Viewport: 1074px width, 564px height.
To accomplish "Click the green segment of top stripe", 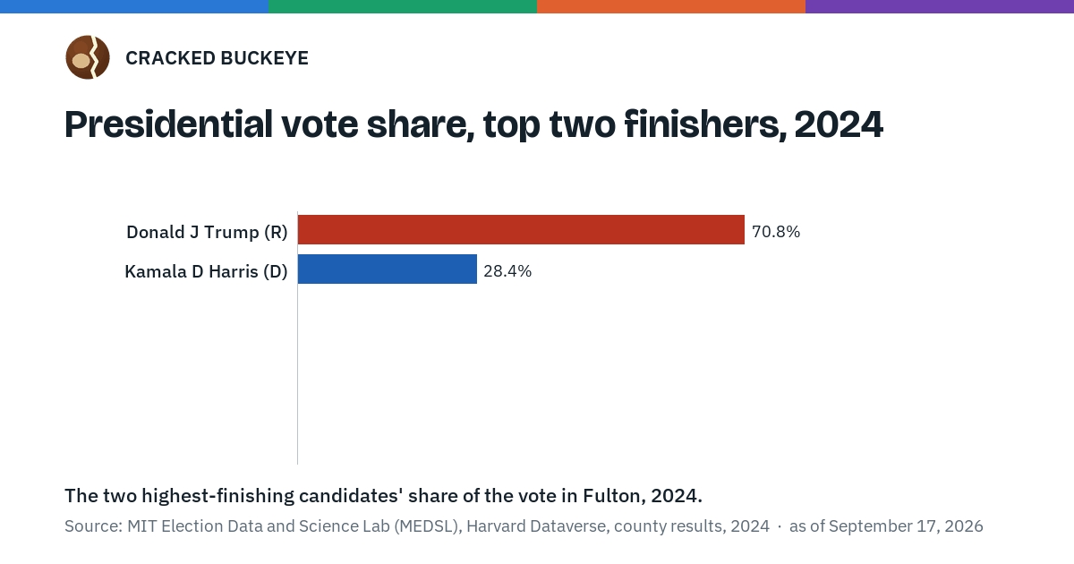I will (x=403, y=6).
